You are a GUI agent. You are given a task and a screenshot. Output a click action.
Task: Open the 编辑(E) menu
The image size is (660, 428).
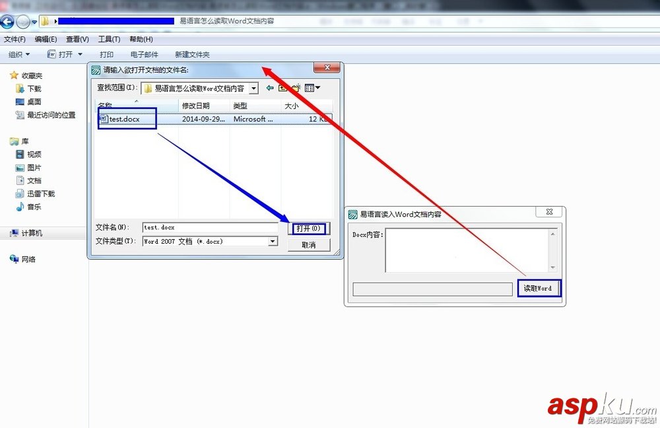click(x=46, y=39)
